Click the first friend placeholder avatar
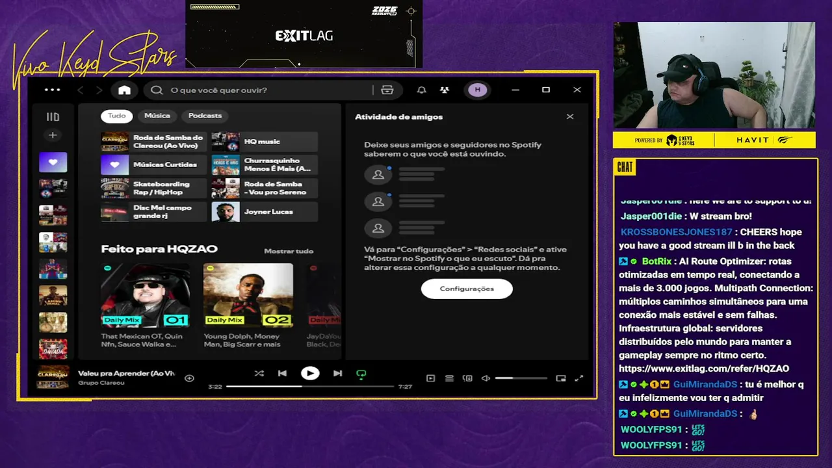 (x=378, y=174)
